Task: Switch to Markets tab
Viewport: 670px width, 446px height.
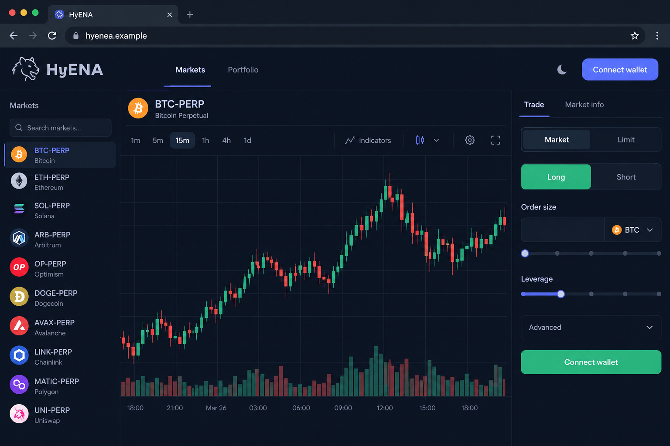Action: click(190, 70)
